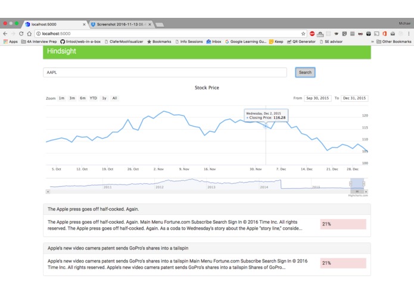414x294 pixels.
Task: Open the Inbox bookmark
Action: point(214,42)
